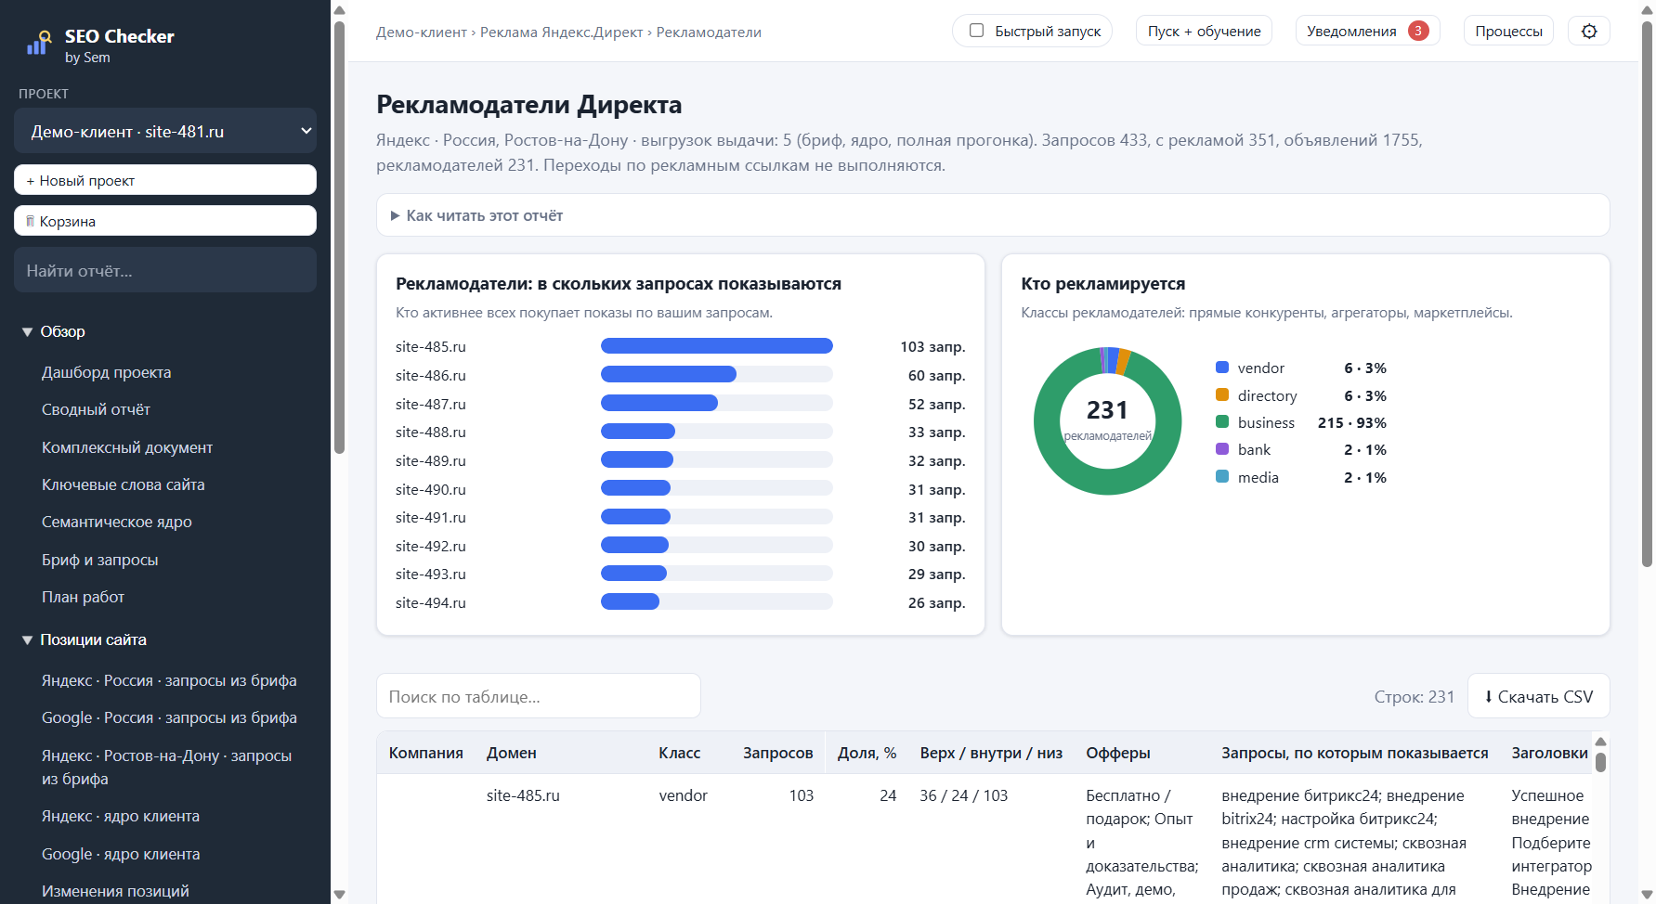Open Google · ядро клиента report
Image resolution: width=1656 pixels, height=904 pixels.
click(121, 854)
